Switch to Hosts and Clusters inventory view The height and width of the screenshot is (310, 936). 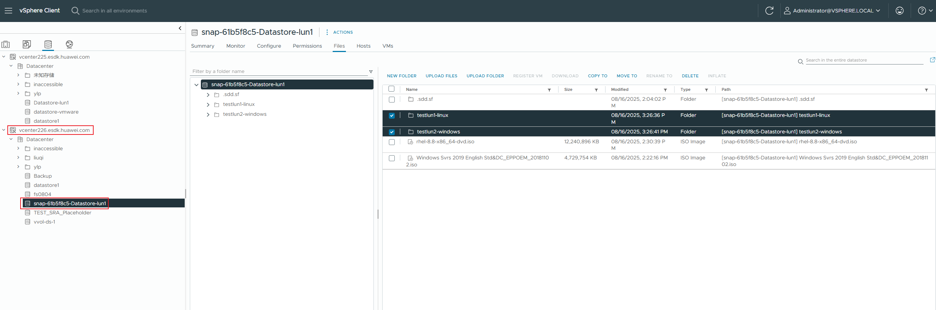click(6, 44)
